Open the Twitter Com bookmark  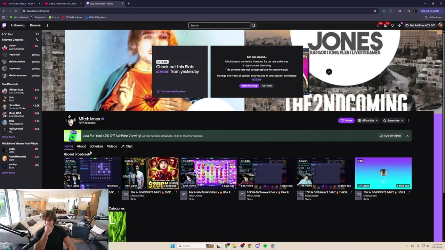(38, 17)
